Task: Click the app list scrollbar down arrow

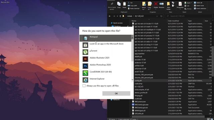Action: tap(132, 80)
